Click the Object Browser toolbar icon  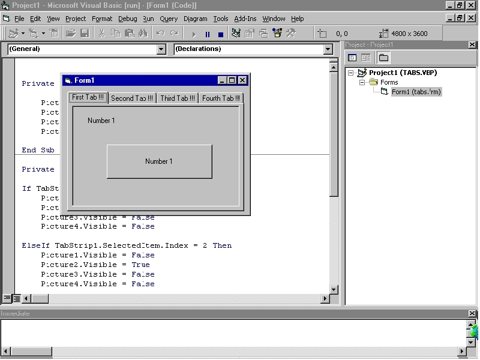coord(277,34)
